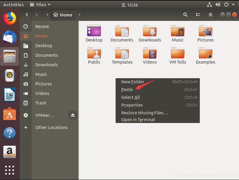
Task: Click the power icon in top bar
Action: pyautogui.click(x=226, y=4)
